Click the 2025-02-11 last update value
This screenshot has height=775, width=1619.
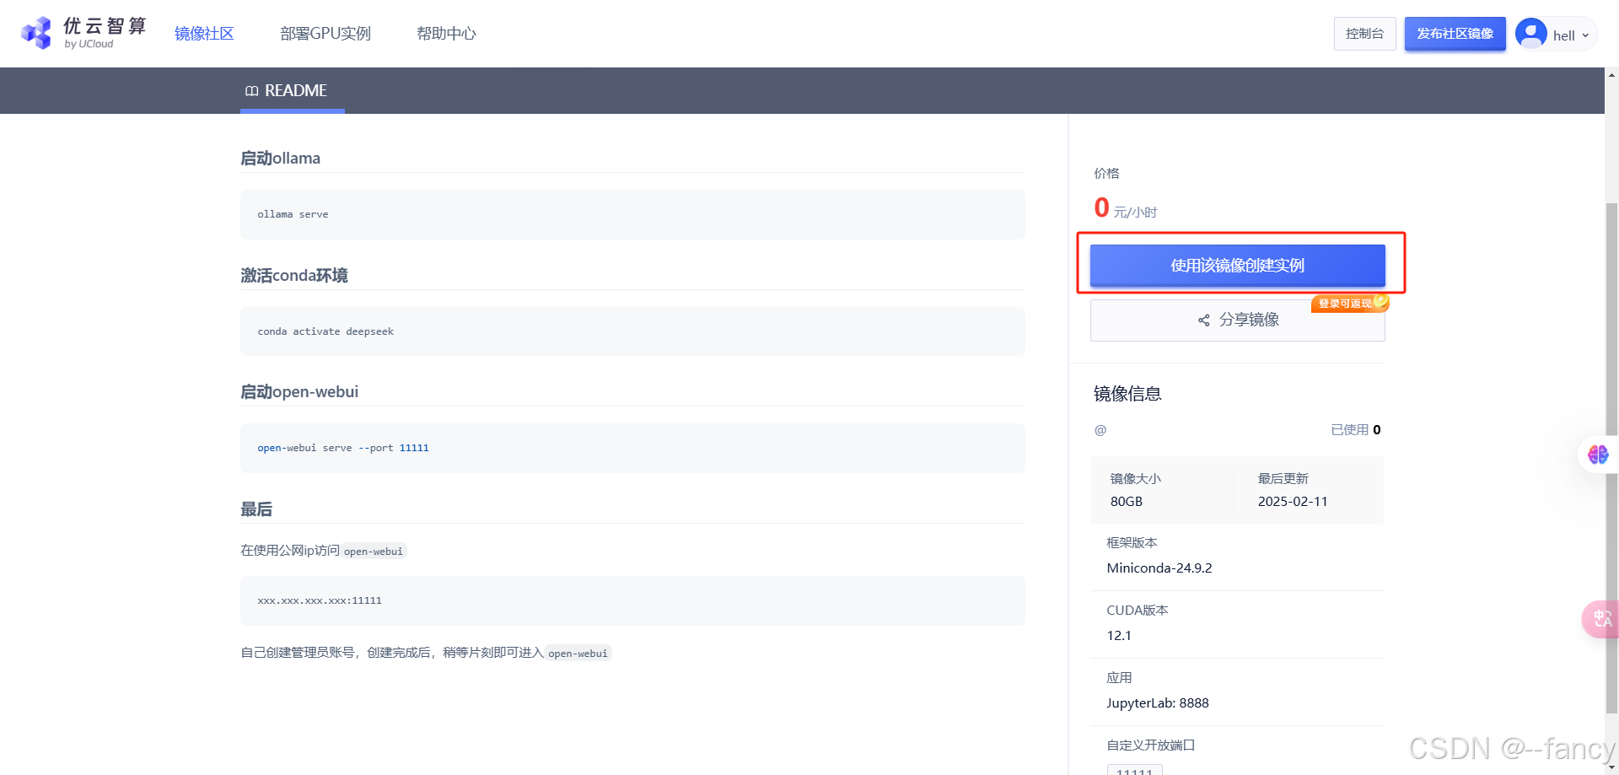point(1293,502)
